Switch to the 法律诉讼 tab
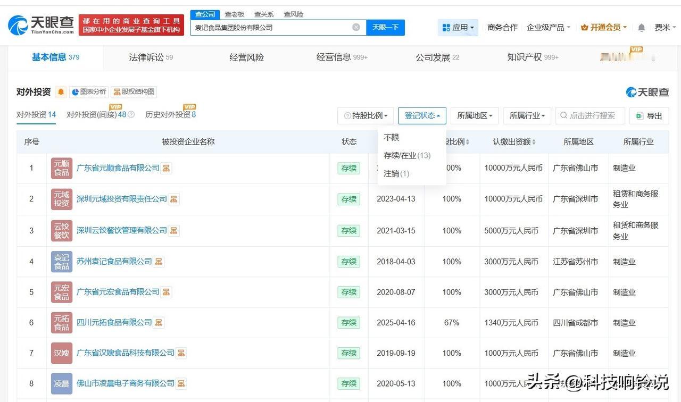Image resolution: width=681 pixels, height=402 pixels. [x=151, y=57]
